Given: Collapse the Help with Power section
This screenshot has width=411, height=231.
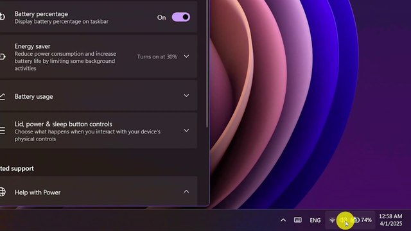Looking at the screenshot, I should tap(186, 192).
